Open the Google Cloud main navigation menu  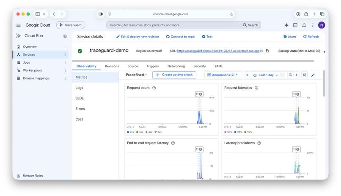[x=19, y=25]
